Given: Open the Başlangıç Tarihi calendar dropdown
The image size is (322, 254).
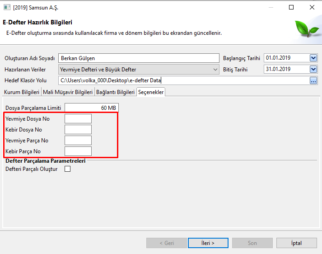Looking at the screenshot, I should pos(313,58).
